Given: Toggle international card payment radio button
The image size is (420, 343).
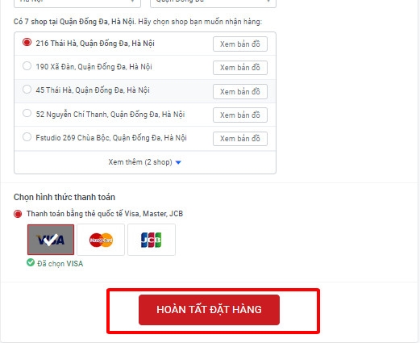Looking at the screenshot, I should tap(18, 214).
